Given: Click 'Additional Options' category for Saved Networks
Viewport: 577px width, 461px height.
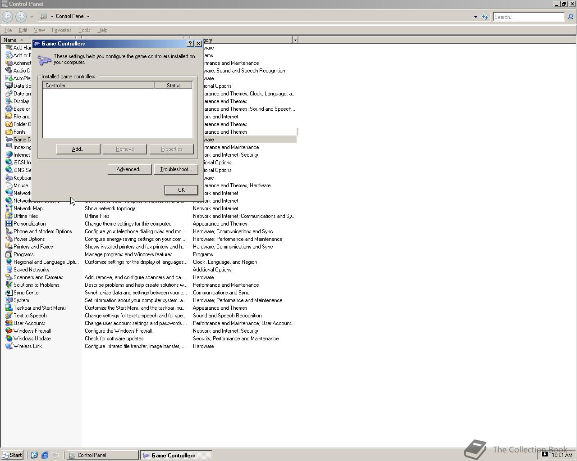Looking at the screenshot, I should click(212, 270).
